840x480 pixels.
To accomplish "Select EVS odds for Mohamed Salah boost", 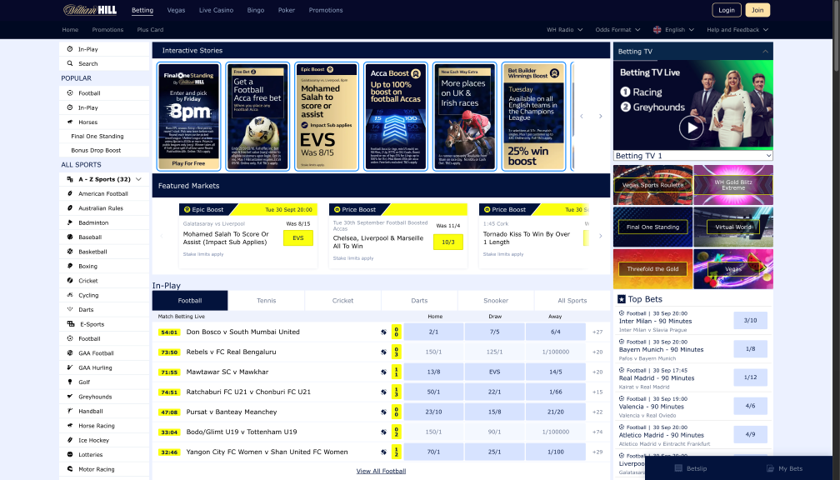I will tap(297, 238).
